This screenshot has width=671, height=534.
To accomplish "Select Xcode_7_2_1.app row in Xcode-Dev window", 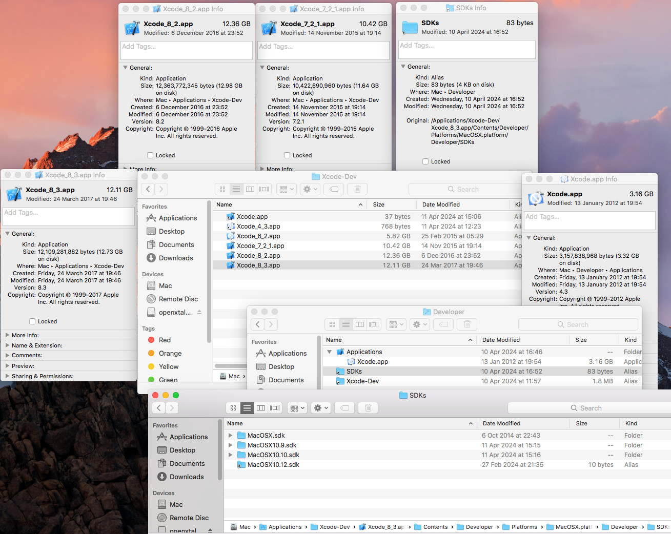I will 368,246.
